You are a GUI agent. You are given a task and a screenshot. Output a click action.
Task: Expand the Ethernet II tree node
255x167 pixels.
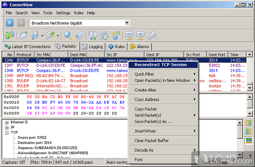click(x=7, y=122)
